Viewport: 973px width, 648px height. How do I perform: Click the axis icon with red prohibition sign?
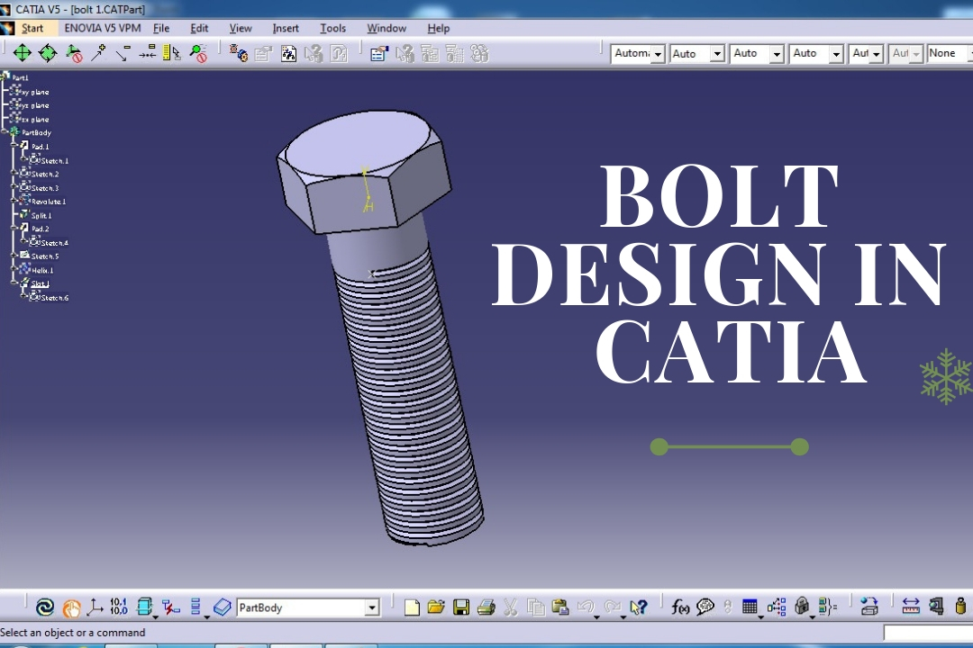(74, 53)
